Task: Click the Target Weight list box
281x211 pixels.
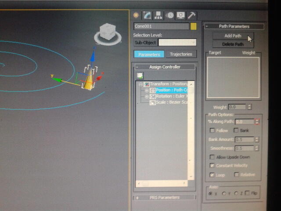Action: click(233, 78)
